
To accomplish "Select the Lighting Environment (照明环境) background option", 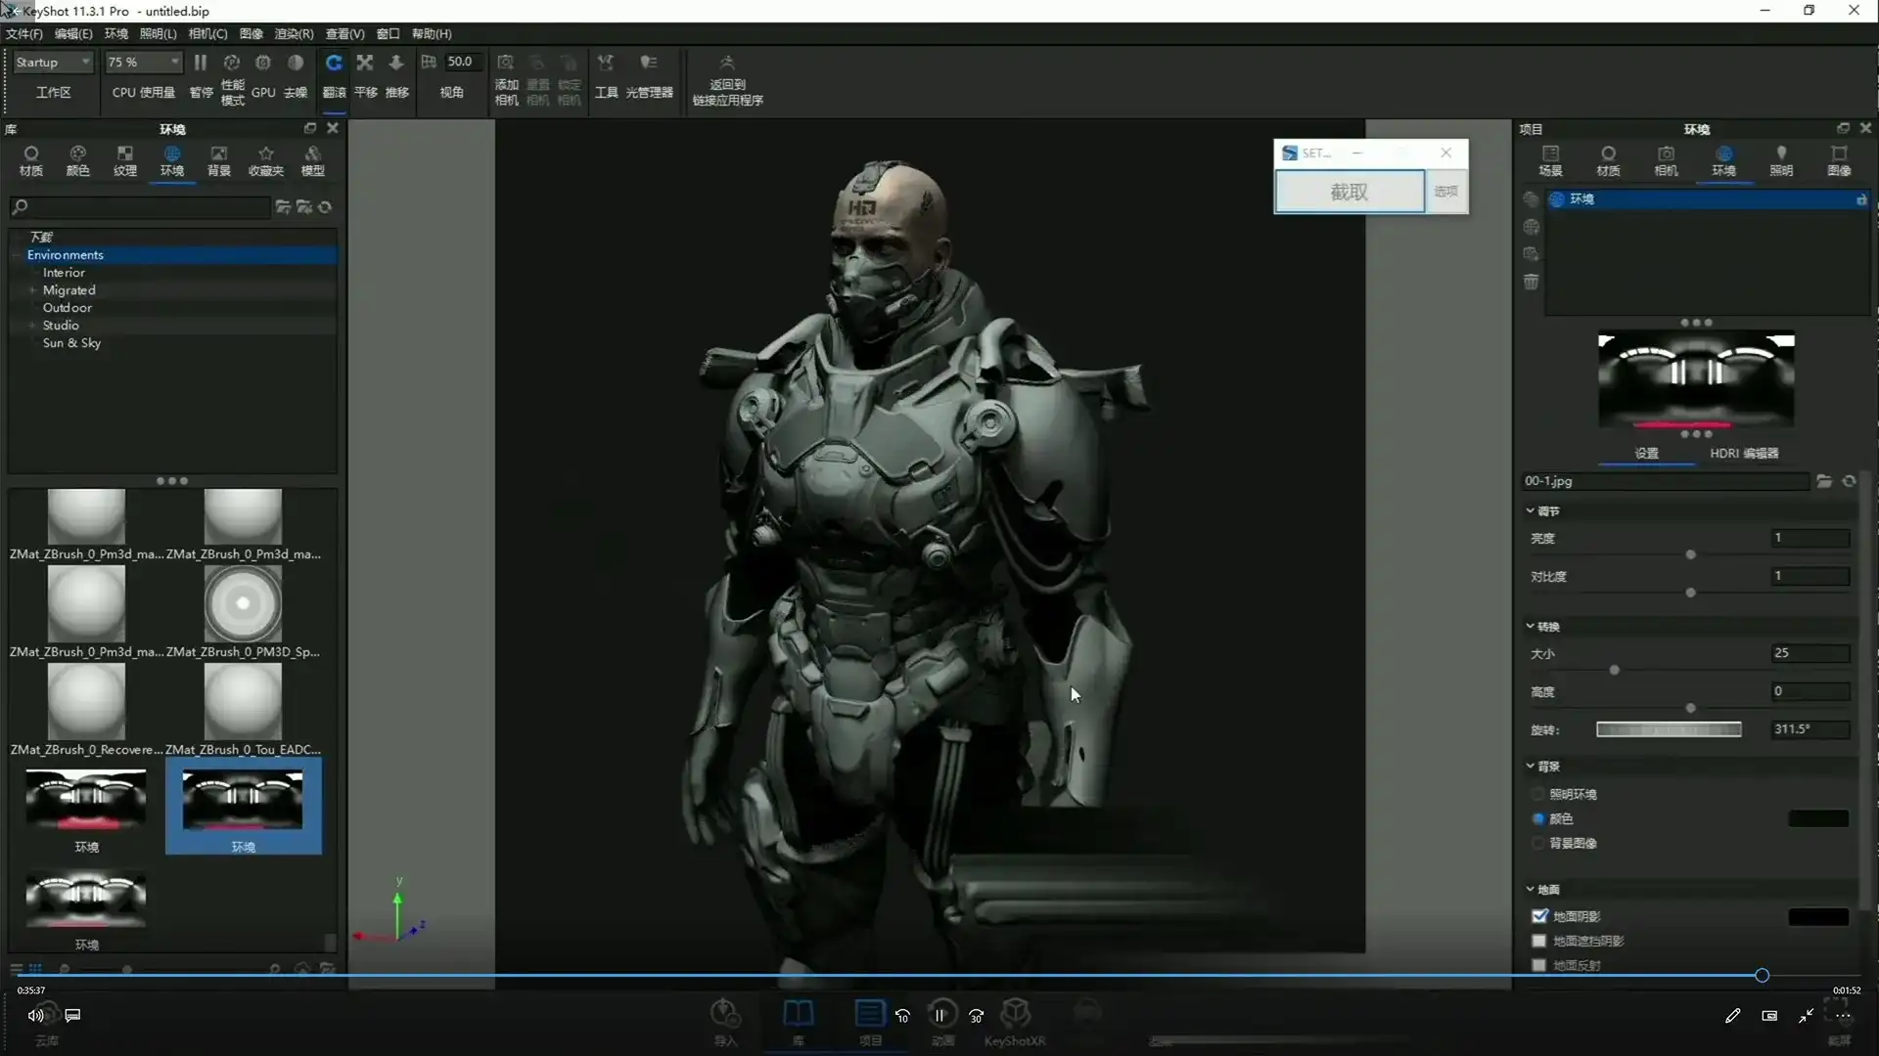I will pos(1538,794).
